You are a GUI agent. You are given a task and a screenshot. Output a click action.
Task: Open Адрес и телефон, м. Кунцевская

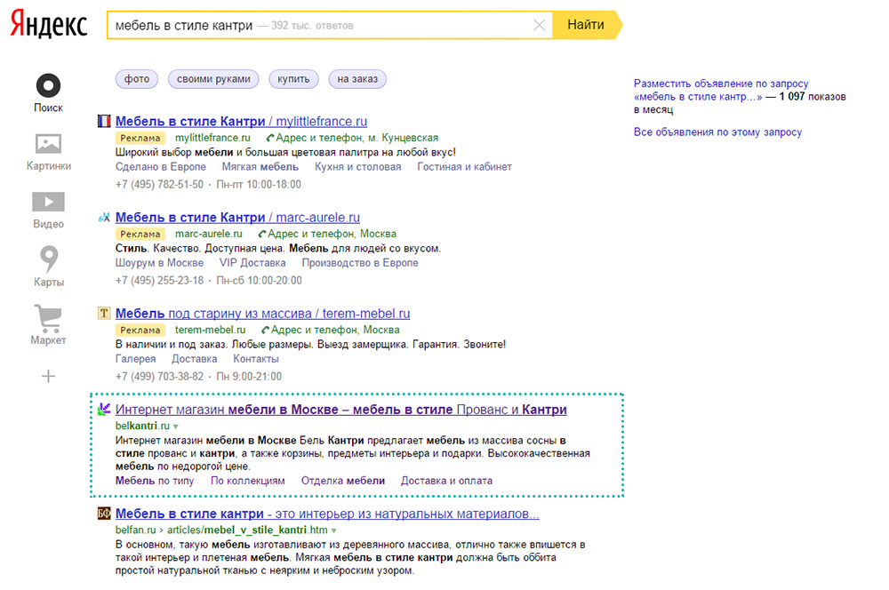point(352,138)
